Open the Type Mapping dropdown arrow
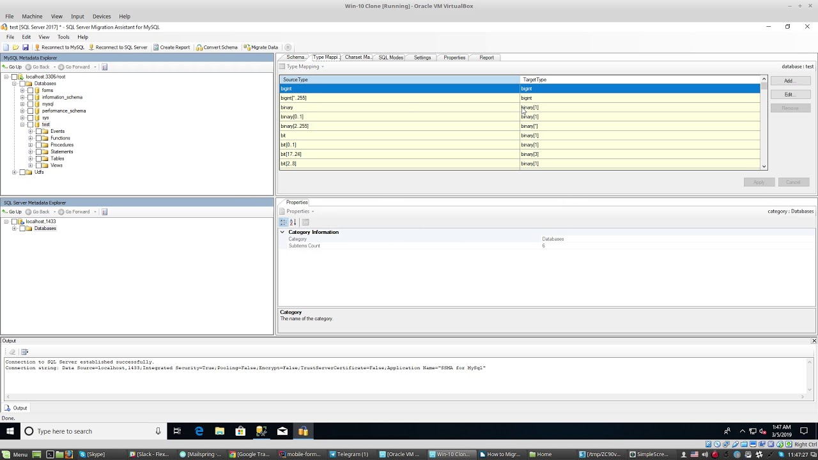 (x=322, y=66)
